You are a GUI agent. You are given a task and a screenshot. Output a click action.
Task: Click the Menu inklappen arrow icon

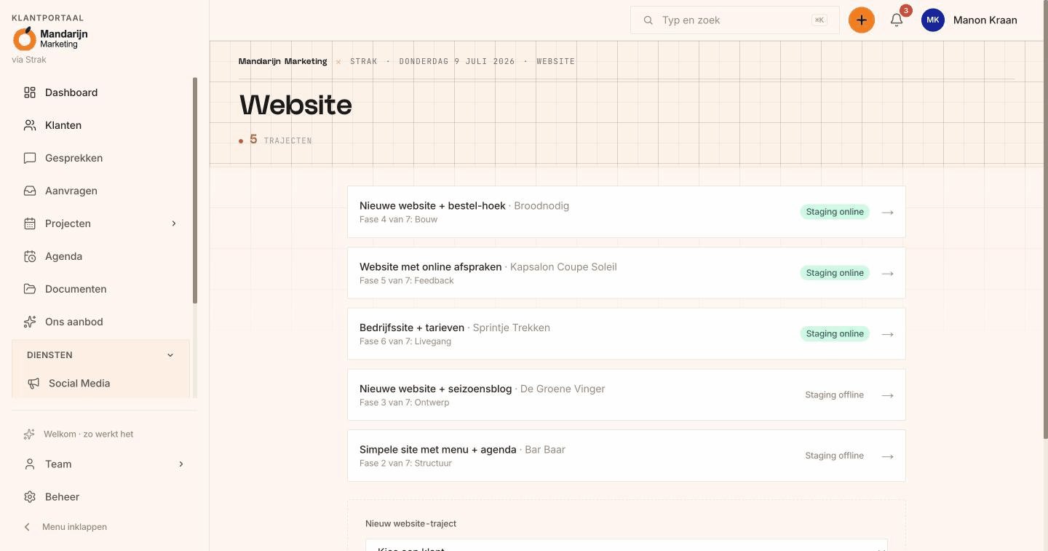(x=28, y=527)
